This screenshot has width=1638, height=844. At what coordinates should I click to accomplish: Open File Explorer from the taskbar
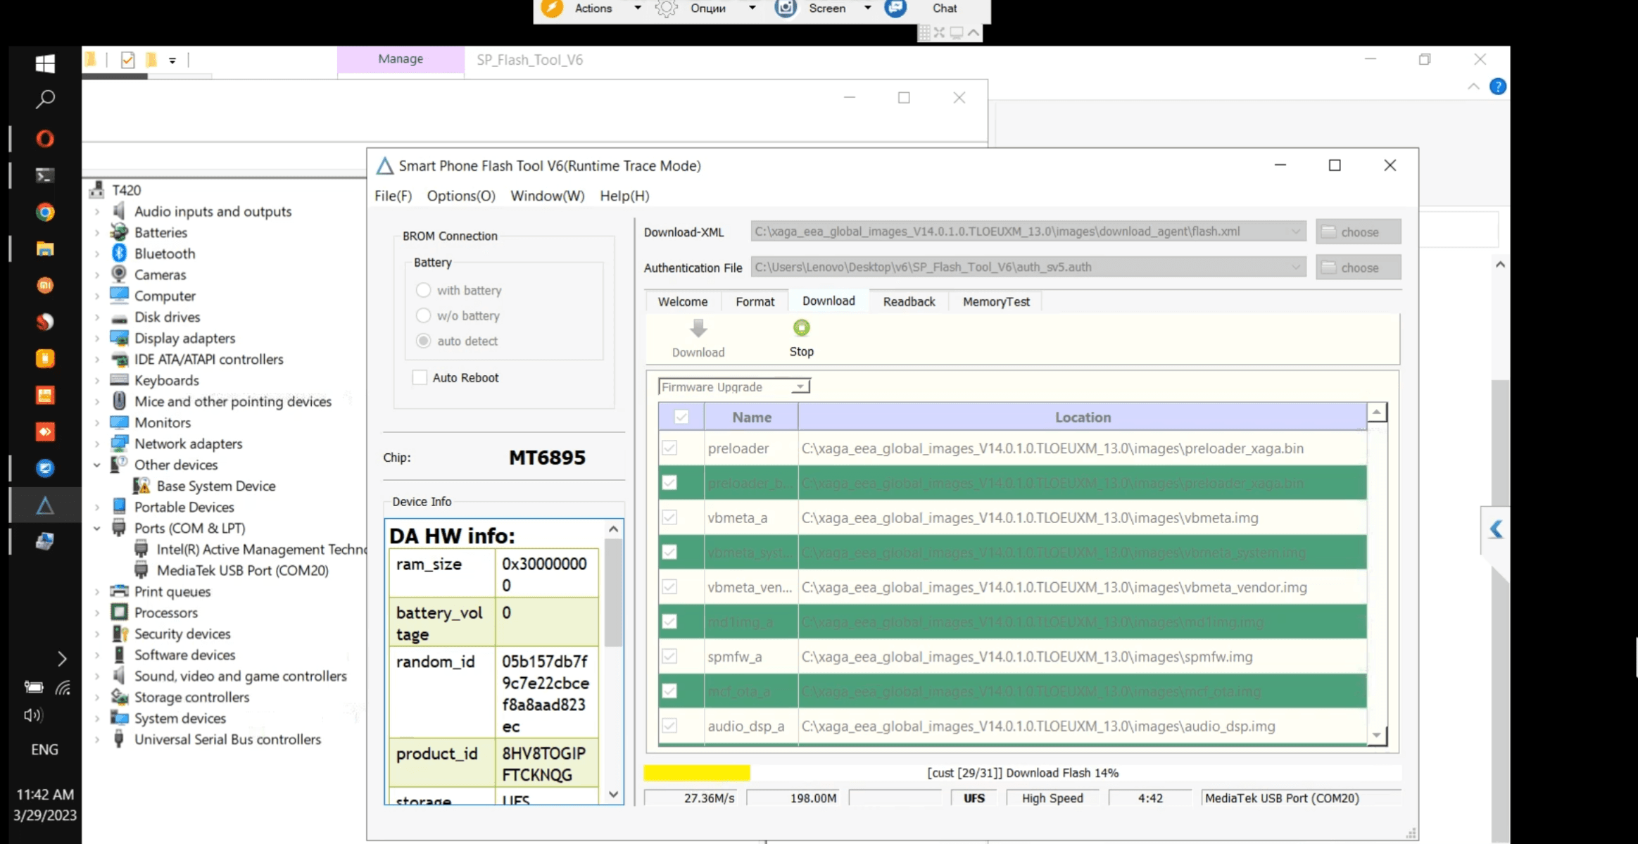[x=45, y=248]
